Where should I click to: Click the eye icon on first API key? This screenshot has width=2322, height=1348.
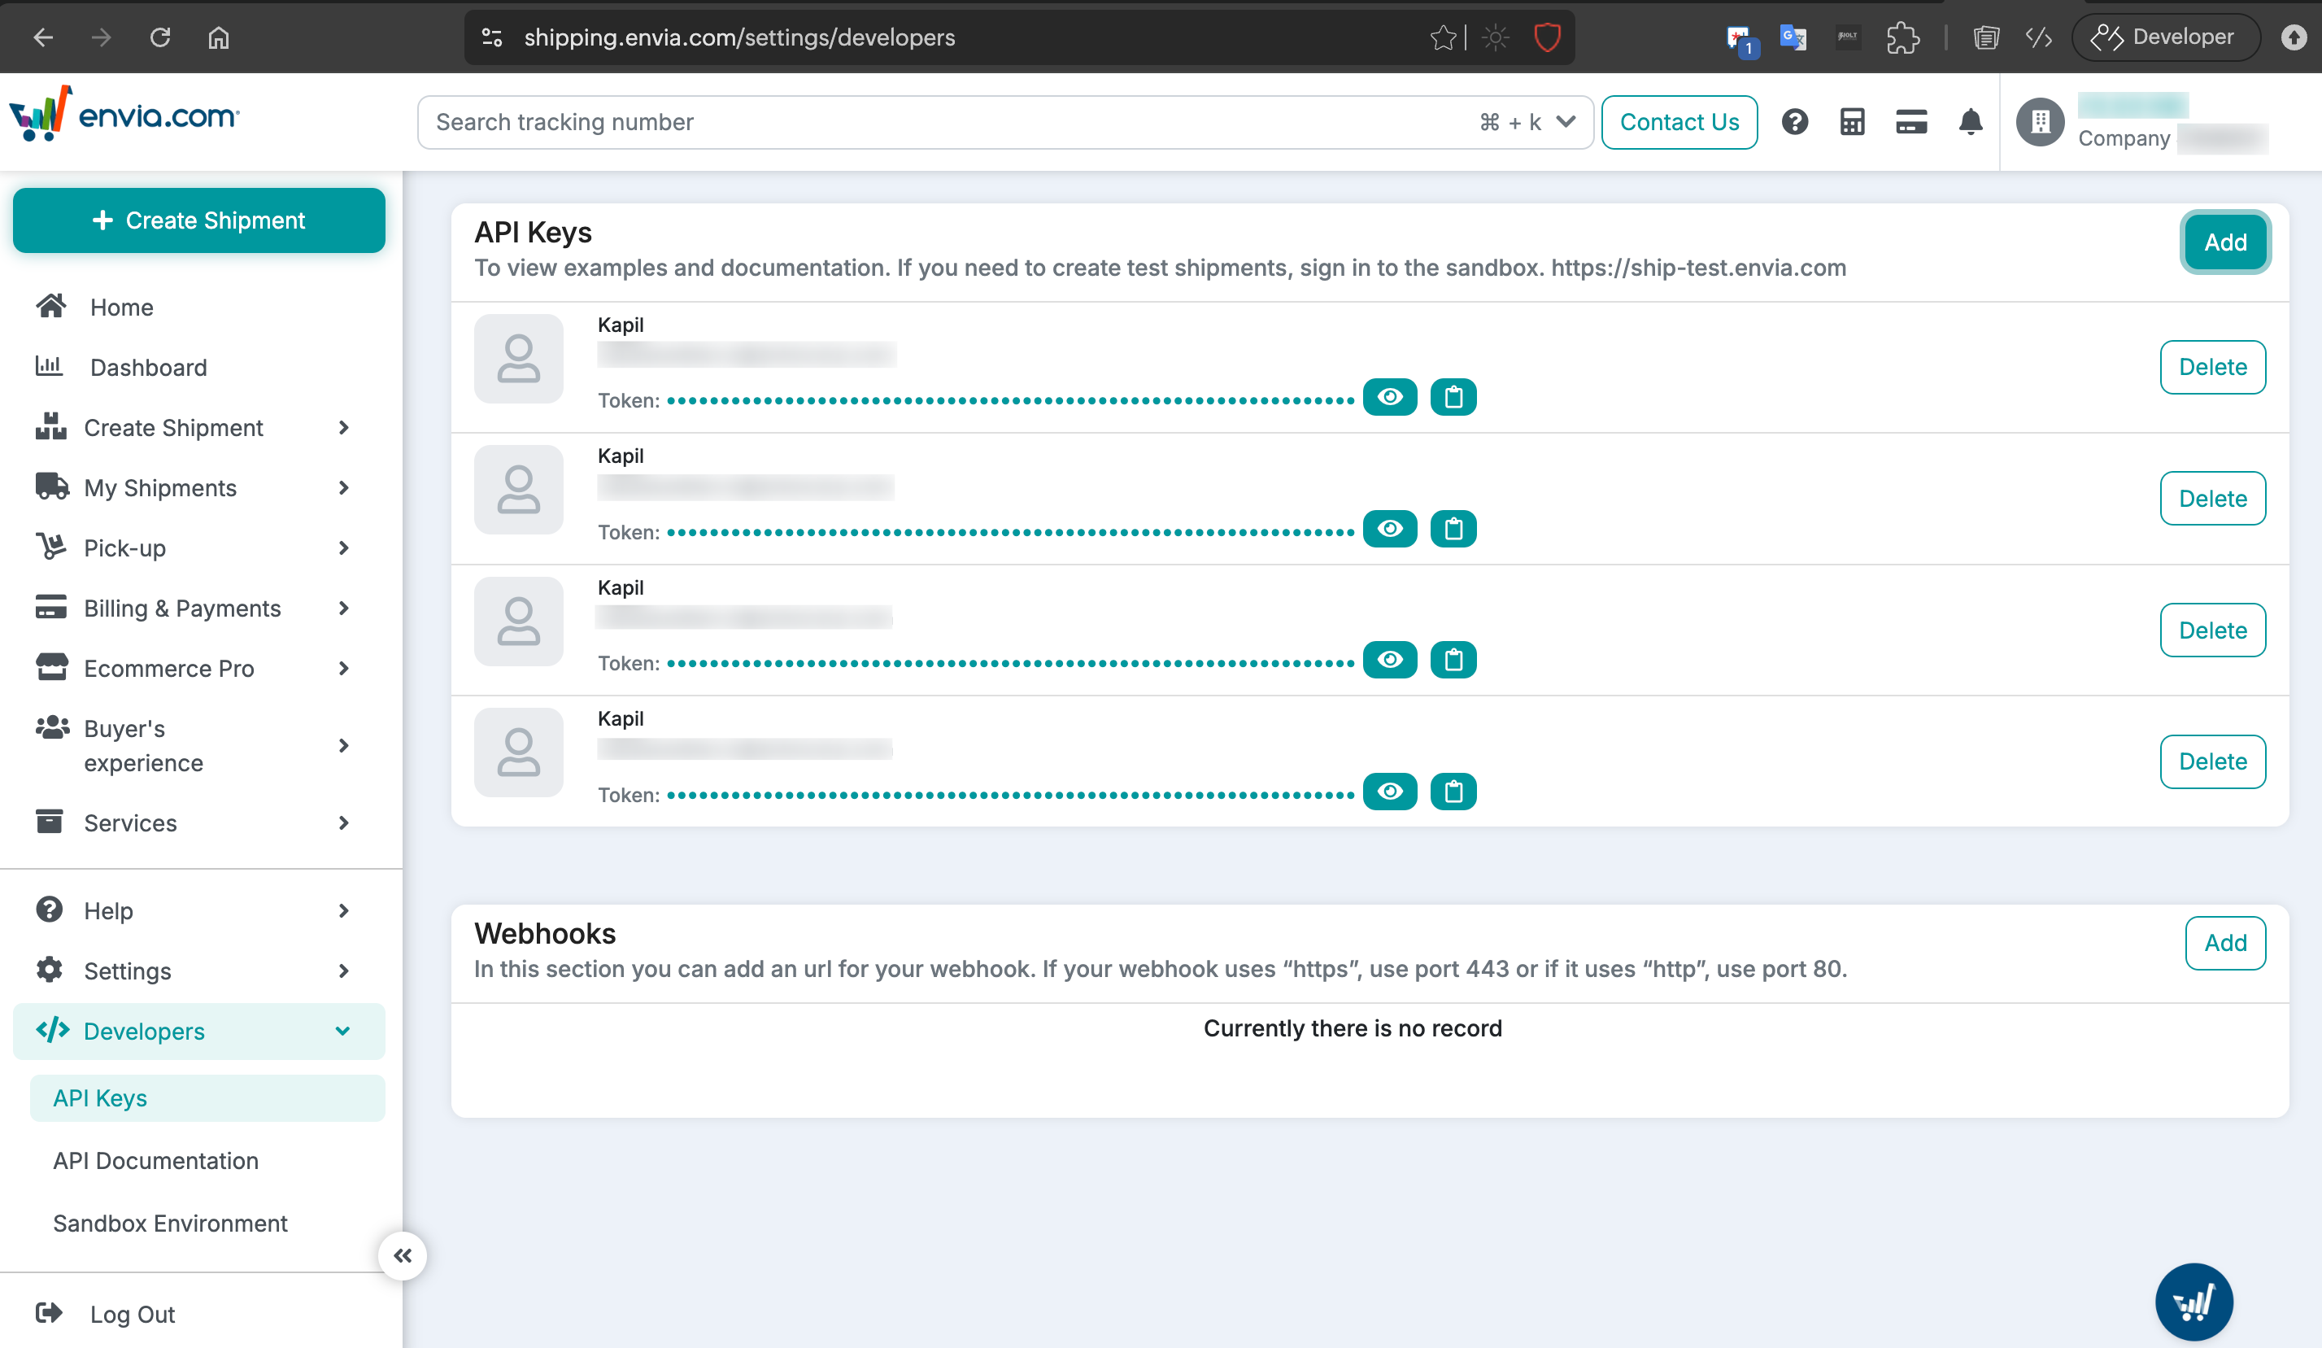click(1390, 396)
